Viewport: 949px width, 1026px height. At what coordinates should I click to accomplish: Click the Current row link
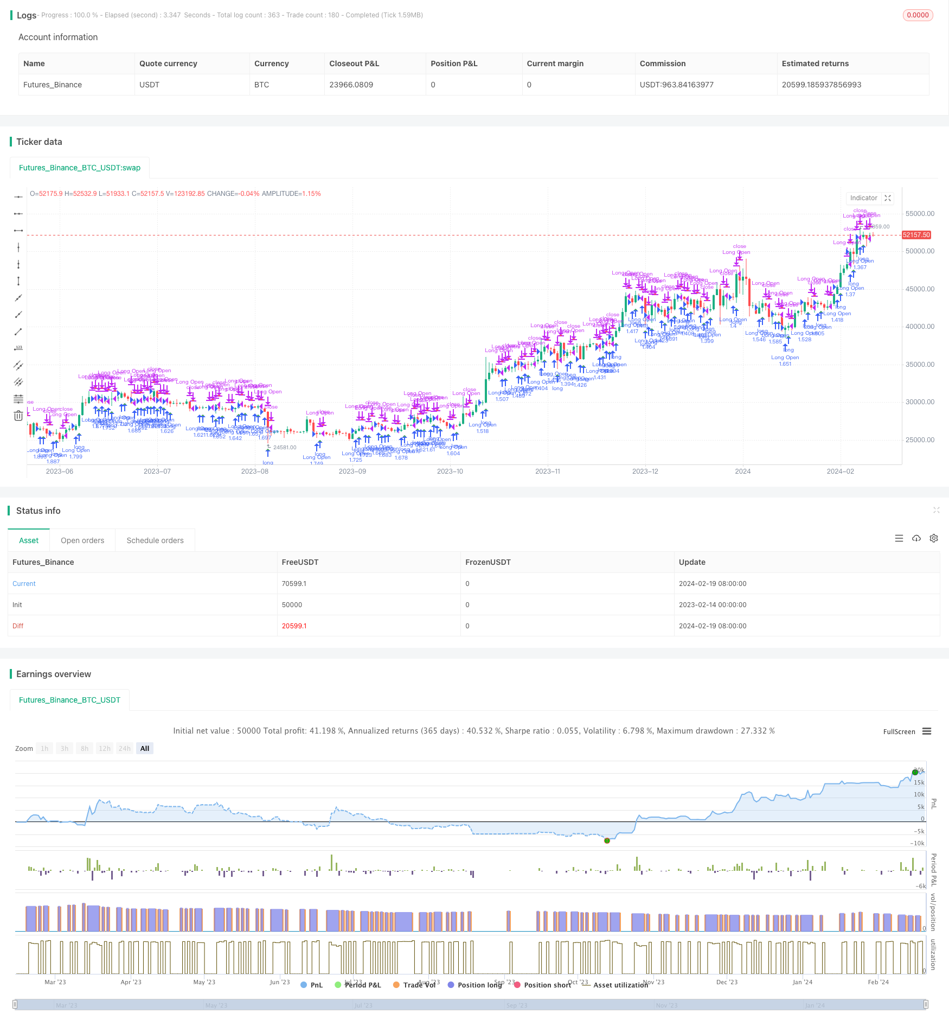point(24,583)
